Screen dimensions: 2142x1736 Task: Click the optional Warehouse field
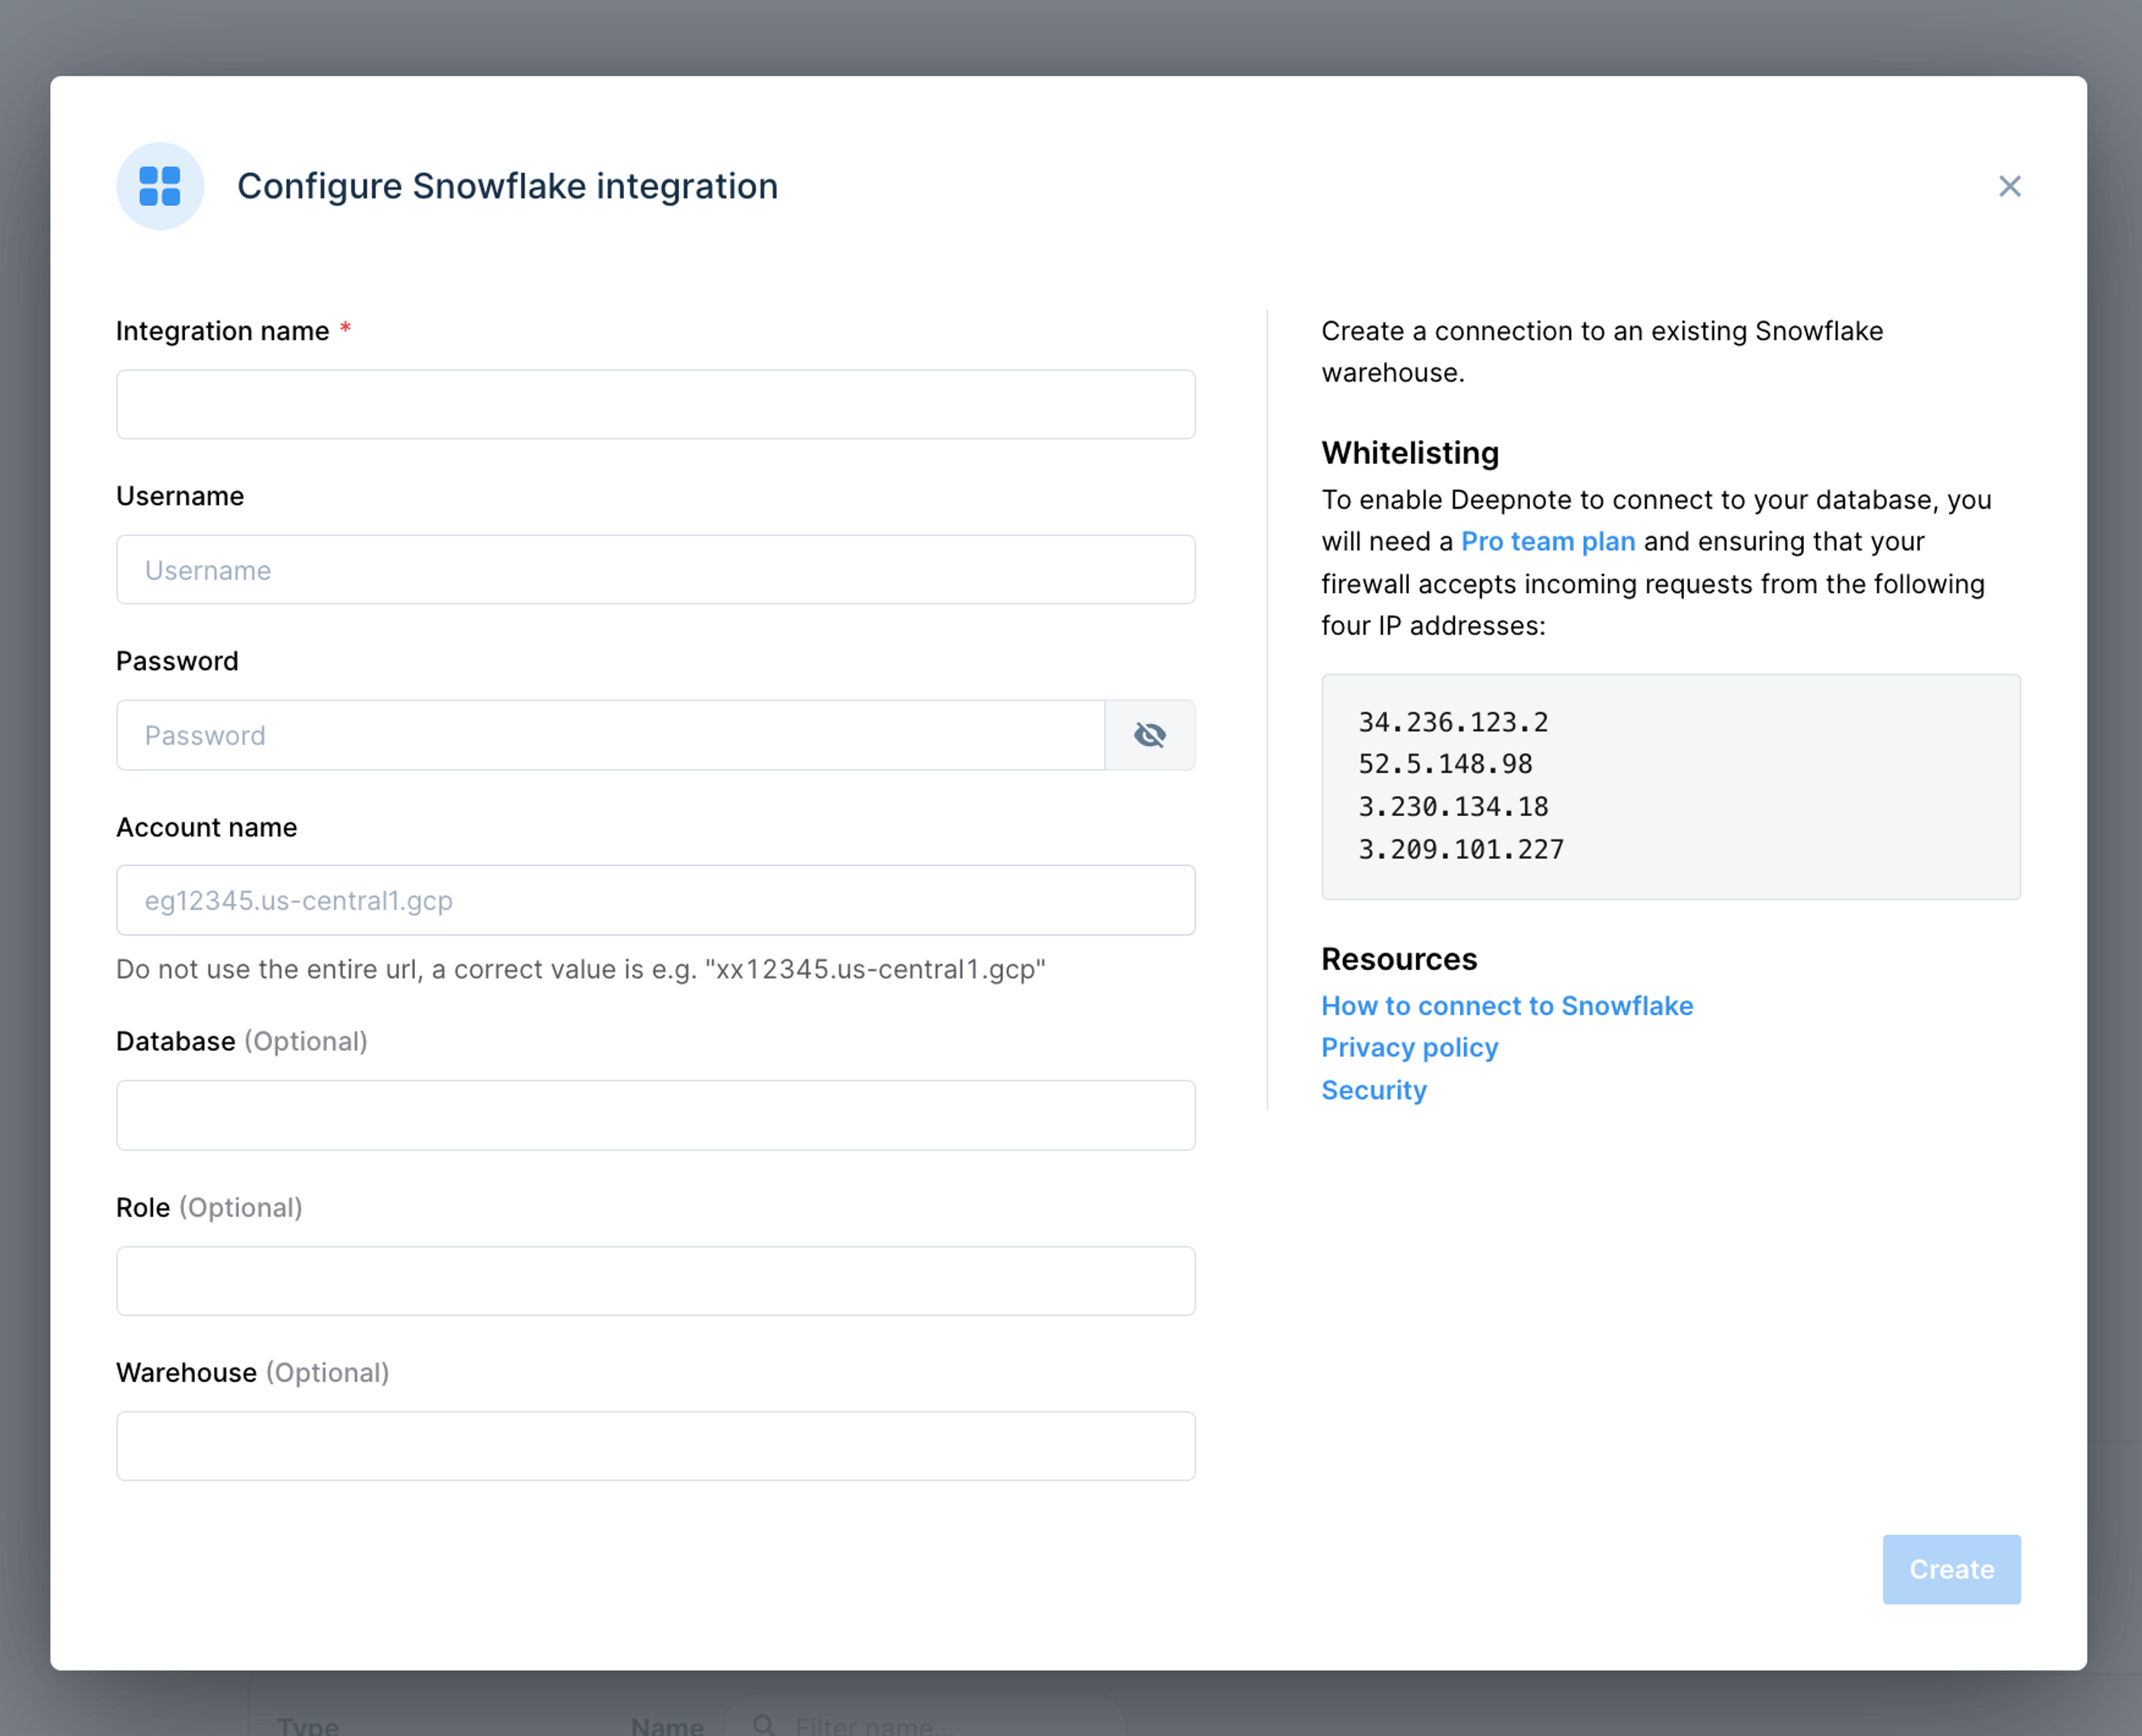(655, 1446)
